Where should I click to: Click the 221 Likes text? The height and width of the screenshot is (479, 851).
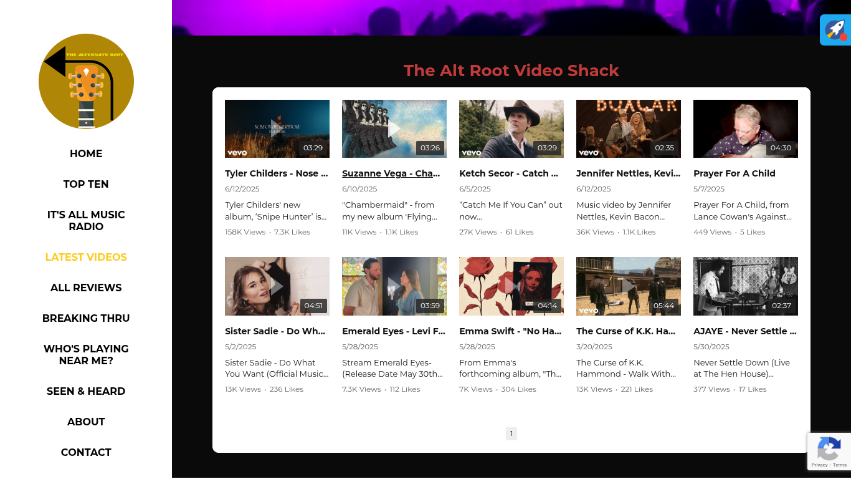pos(637,389)
